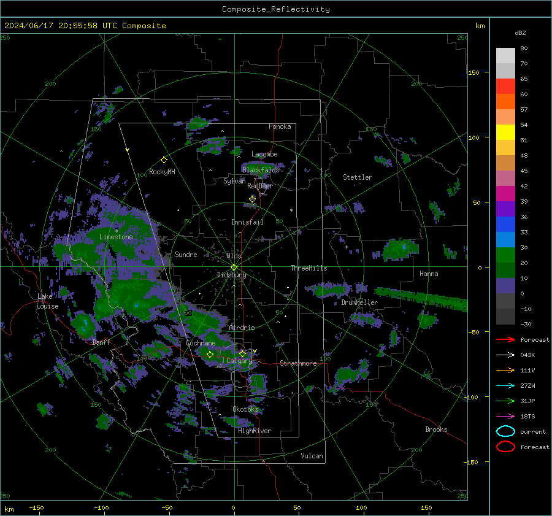Click the ThreeHills label
The image size is (552, 516).
coord(309,268)
